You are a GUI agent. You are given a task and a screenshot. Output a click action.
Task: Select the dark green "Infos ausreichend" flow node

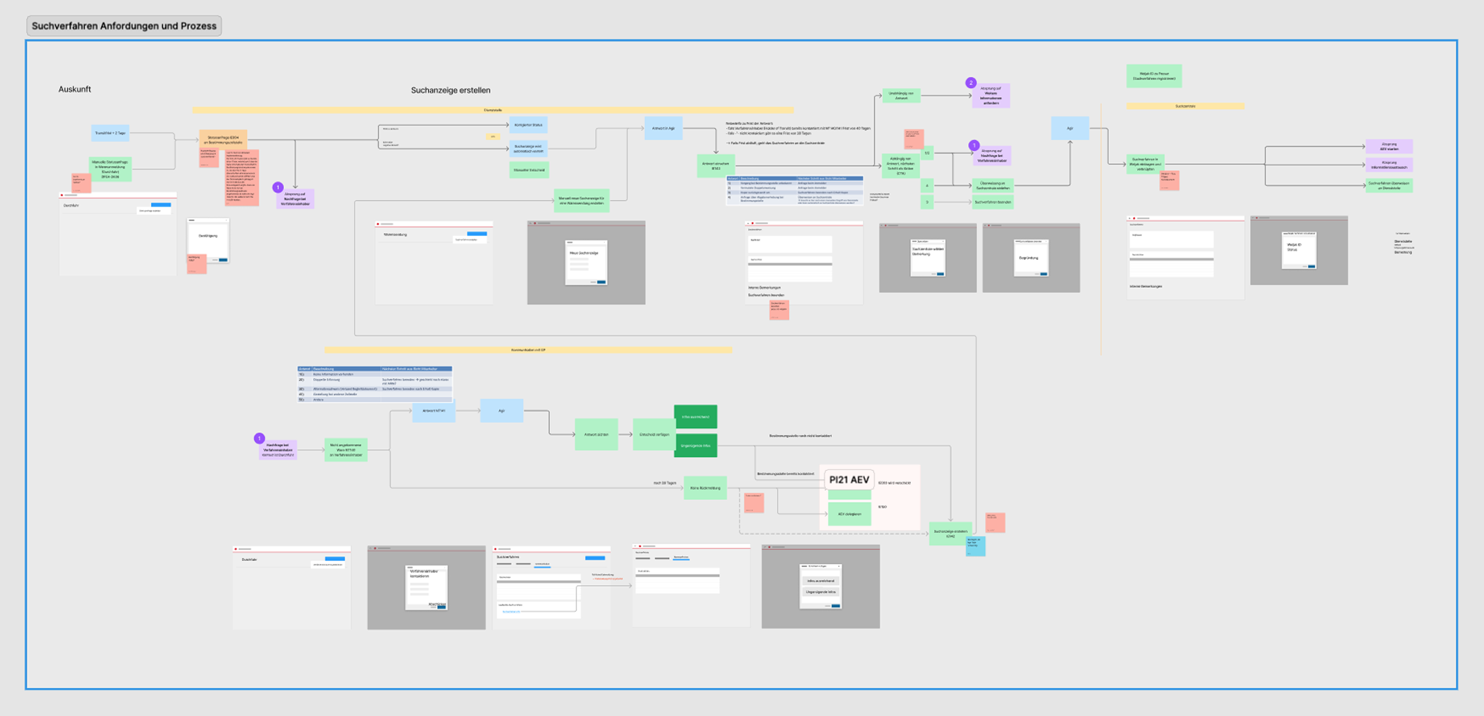coord(695,417)
